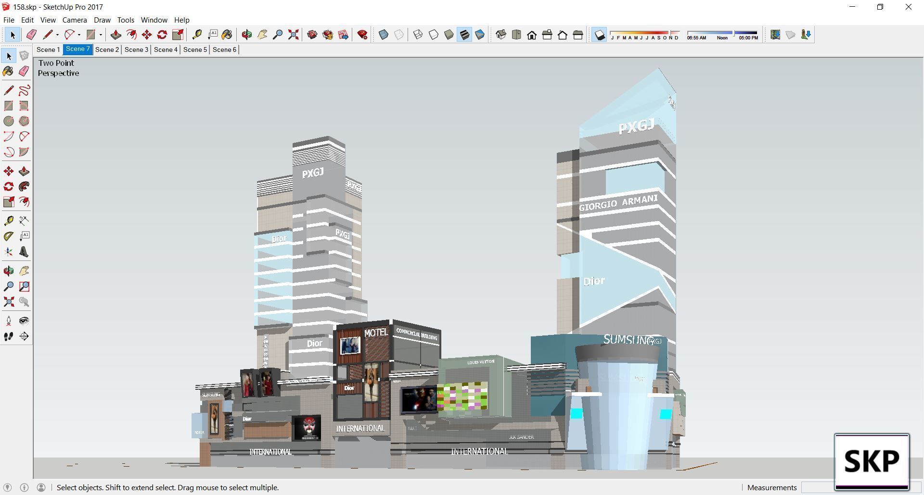Open the Draw menu
This screenshot has height=495, width=924.
[x=102, y=20]
